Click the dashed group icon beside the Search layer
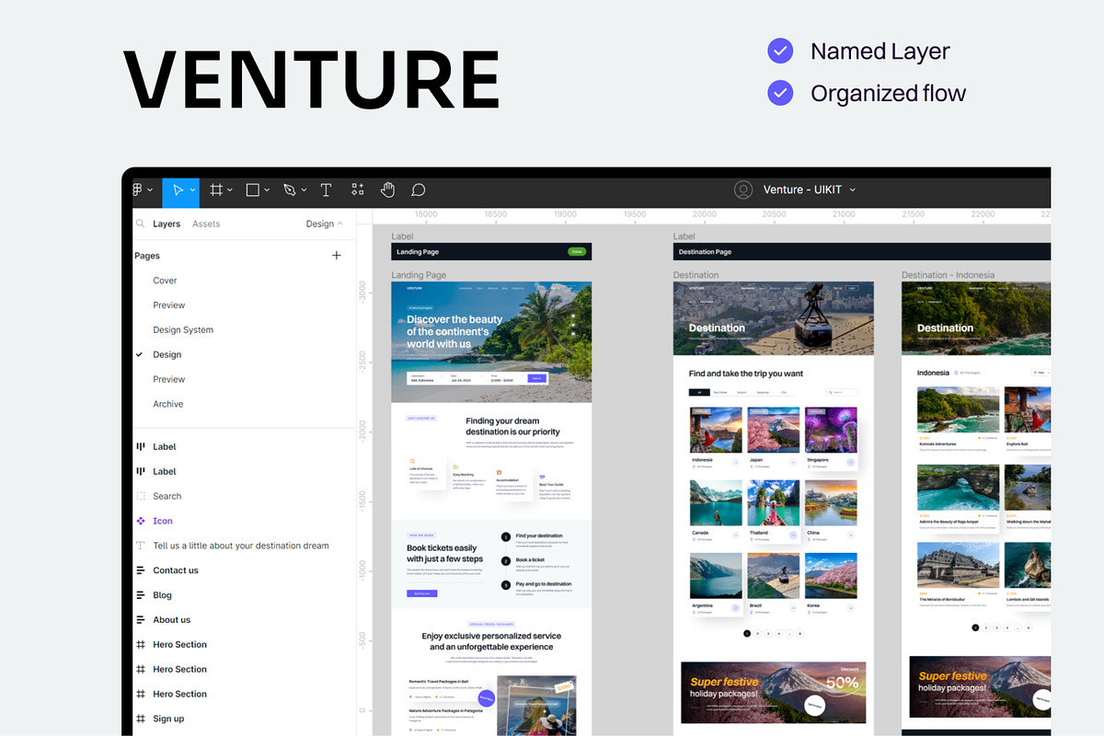 pyautogui.click(x=141, y=496)
